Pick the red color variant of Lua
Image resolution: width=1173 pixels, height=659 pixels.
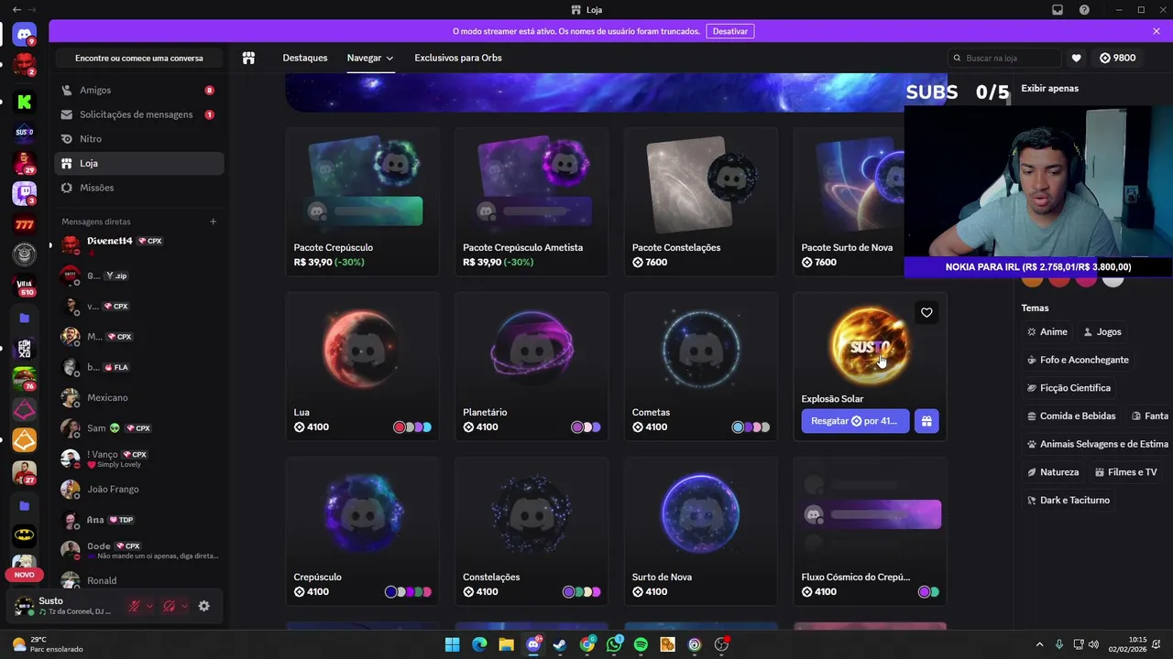pyautogui.click(x=400, y=427)
